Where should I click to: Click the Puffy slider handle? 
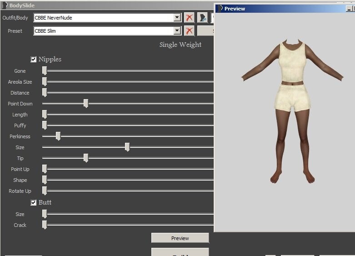click(x=45, y=125)
